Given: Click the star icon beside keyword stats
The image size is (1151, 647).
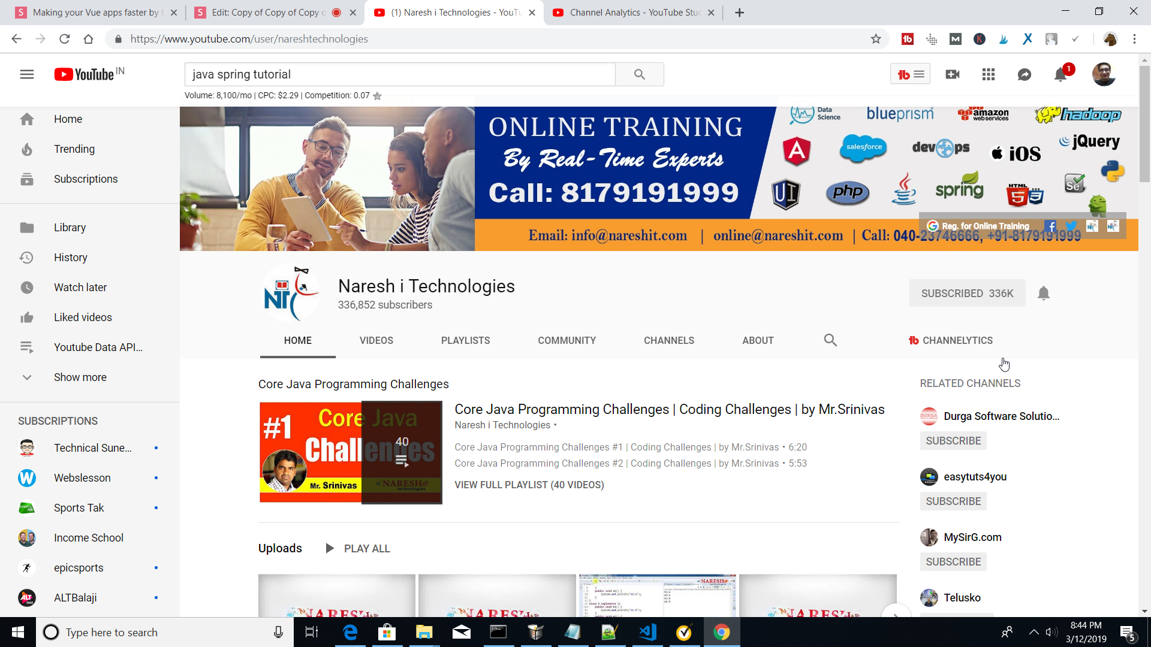Looking at the screenshot, I should 377,96.
